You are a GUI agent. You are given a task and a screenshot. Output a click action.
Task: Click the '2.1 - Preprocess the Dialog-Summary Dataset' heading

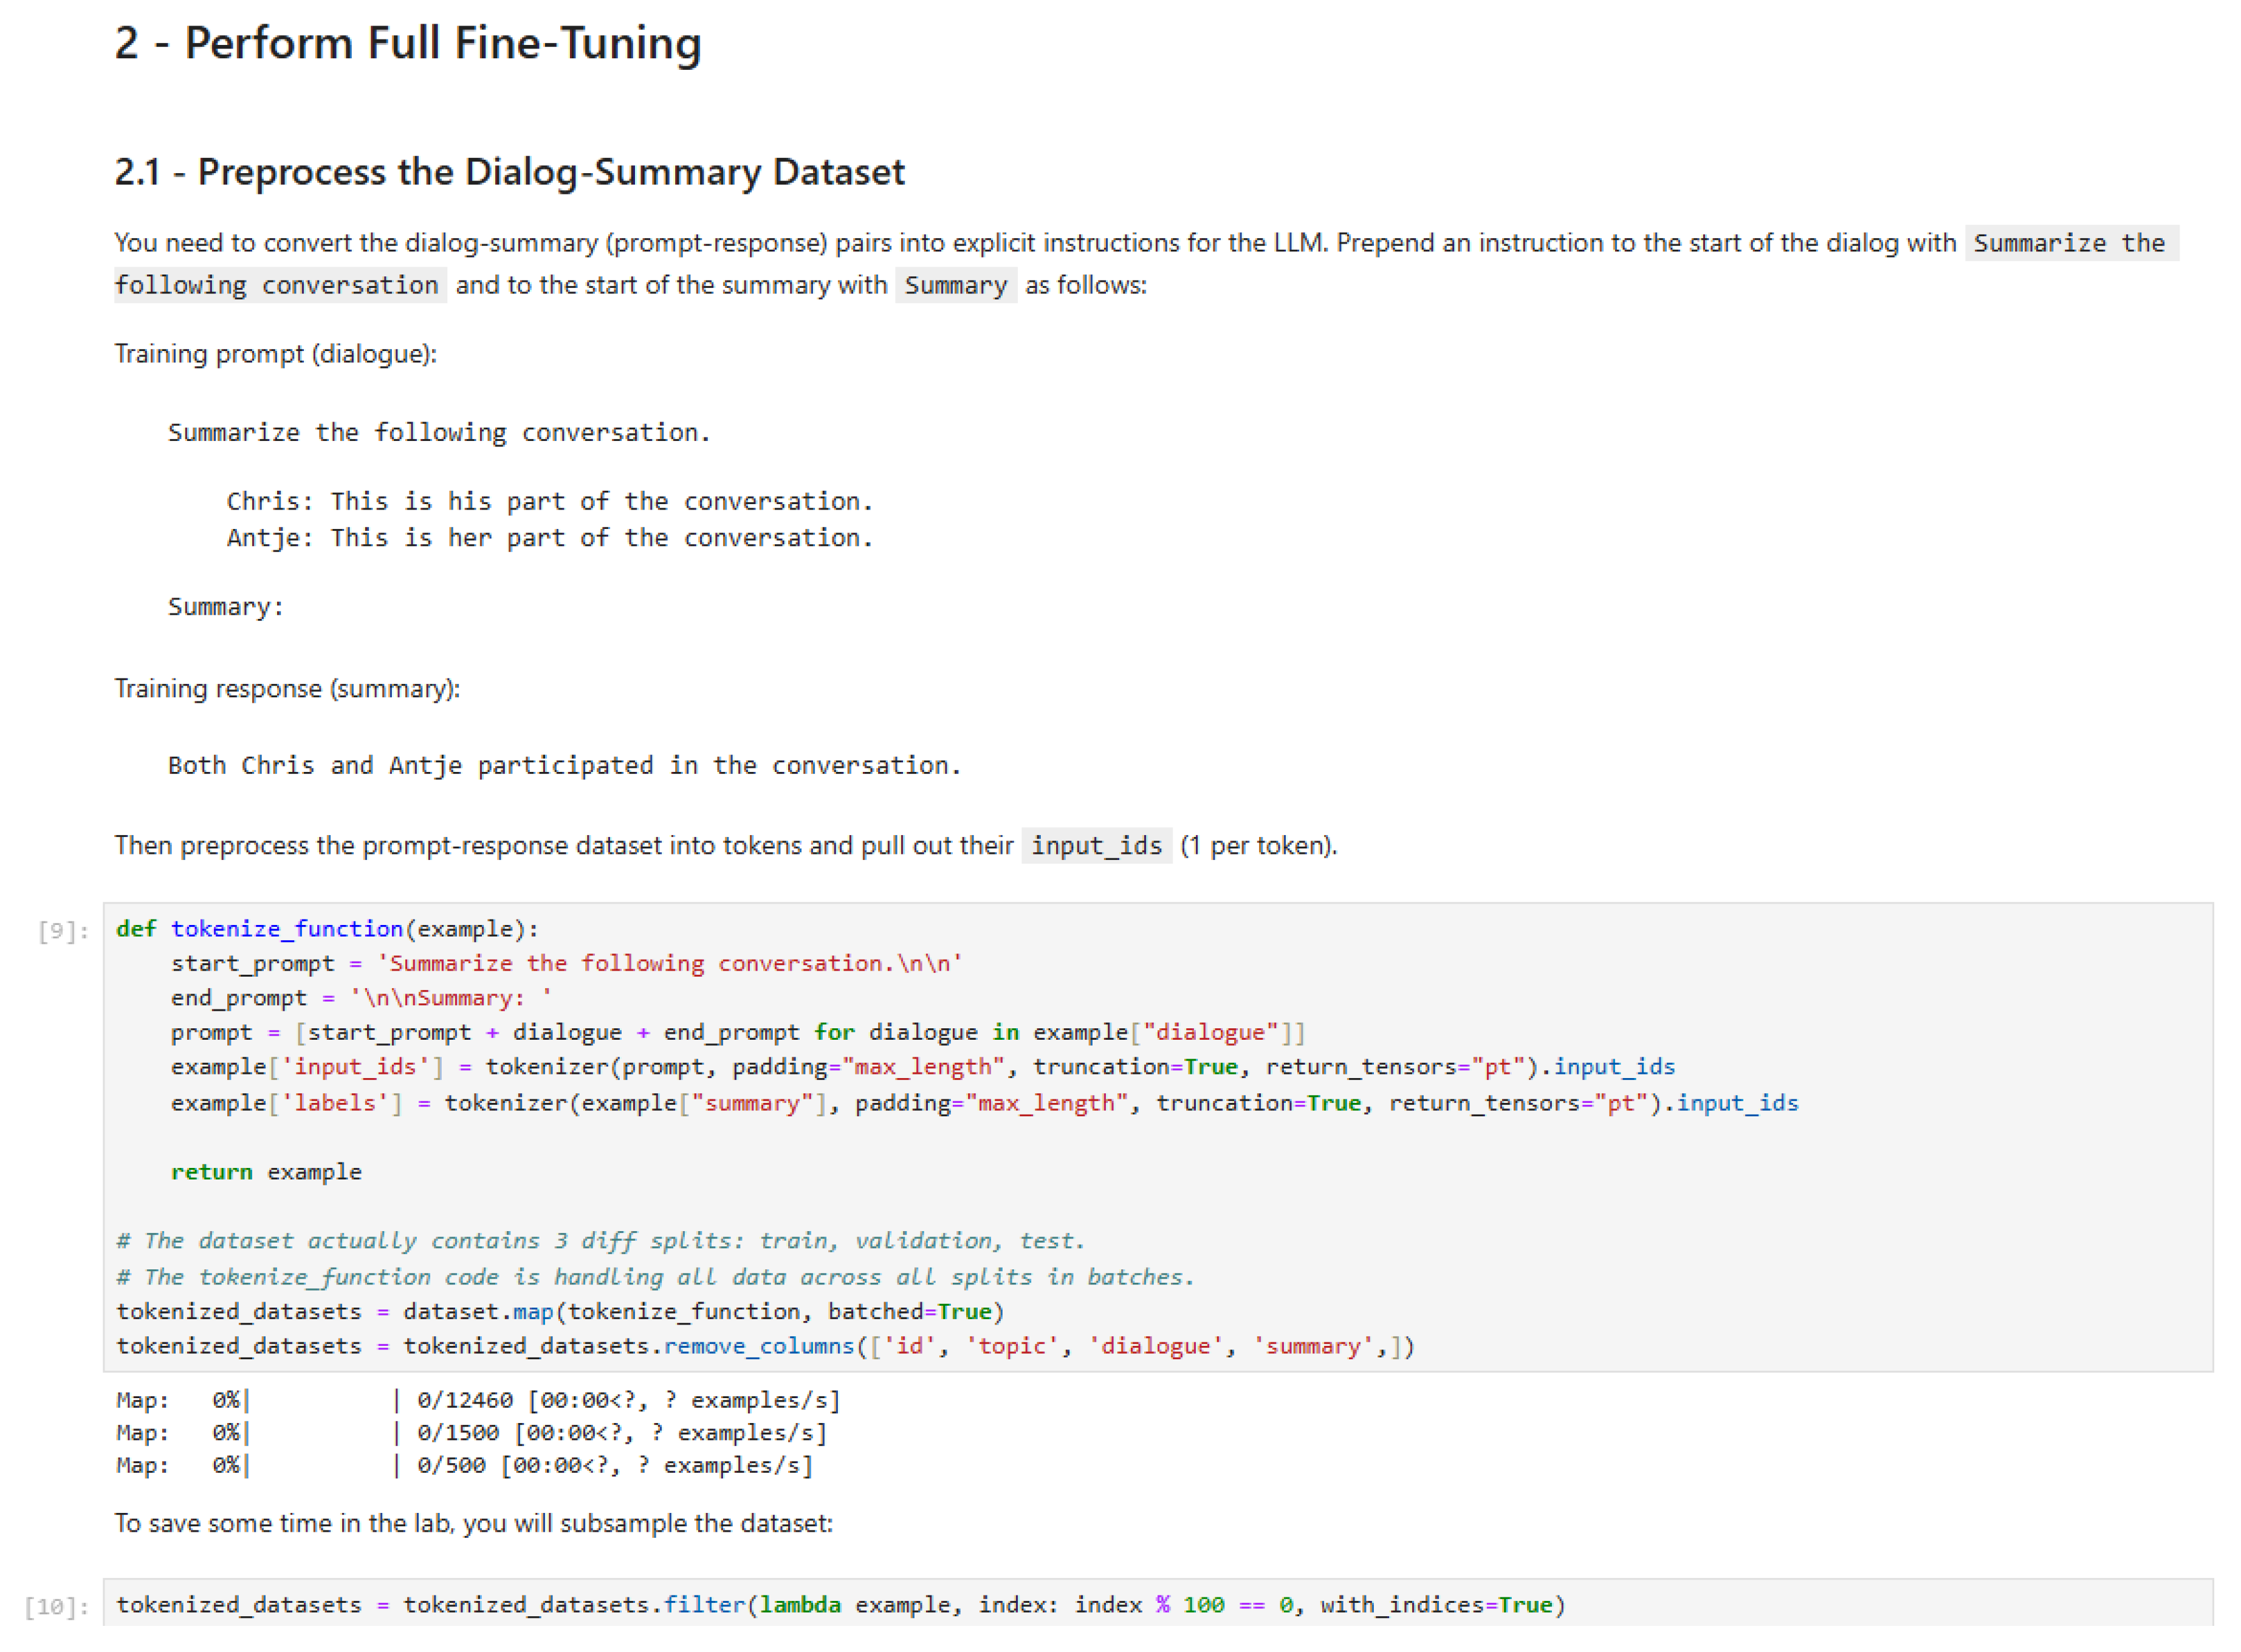[509, 173]
